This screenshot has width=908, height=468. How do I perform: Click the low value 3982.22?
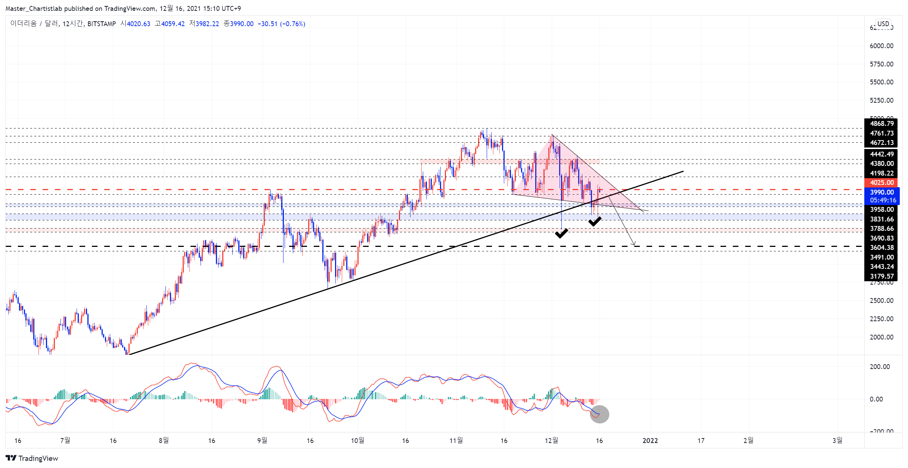point(207,24)
